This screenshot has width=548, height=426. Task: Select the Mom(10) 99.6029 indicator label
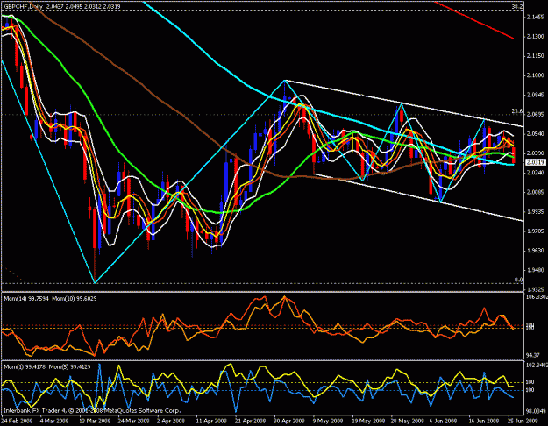(x=75, y=298)
